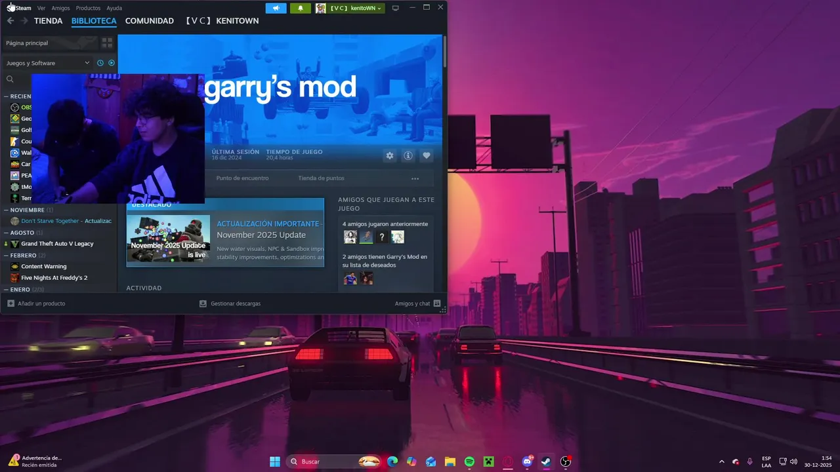Viewport: 840px width, 472px height.
Task: Switch to Big Picture mode monitor icon
Action: click(395, 8)
